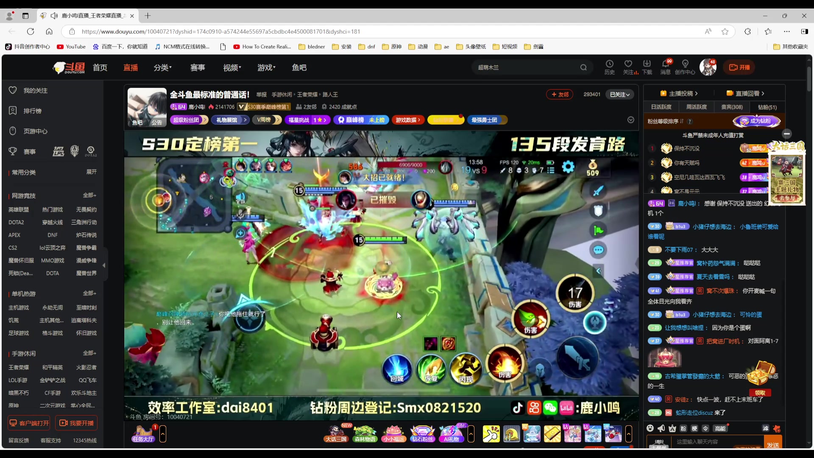Expand the 视频 navigation dropdown
Image resolution: width=814 pixels, height=458 pixels.
[232, 67]
